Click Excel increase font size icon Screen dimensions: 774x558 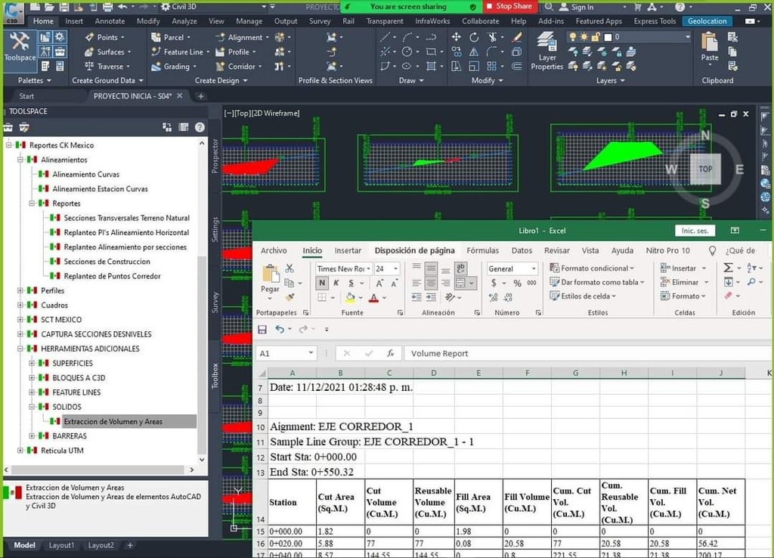[379, 283]
